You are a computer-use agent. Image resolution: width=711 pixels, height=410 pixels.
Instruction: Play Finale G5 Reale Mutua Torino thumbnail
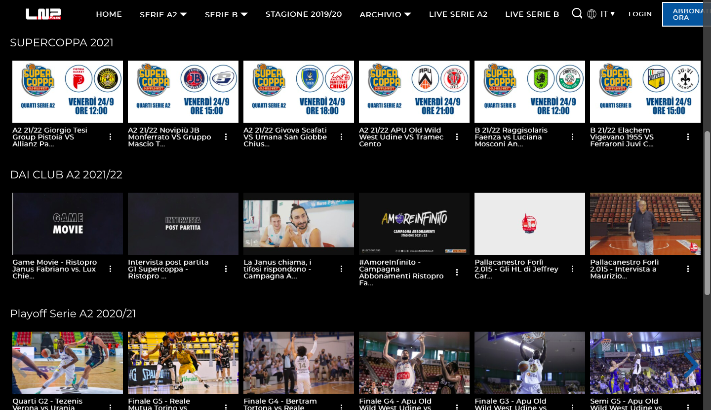click(183, 363)
